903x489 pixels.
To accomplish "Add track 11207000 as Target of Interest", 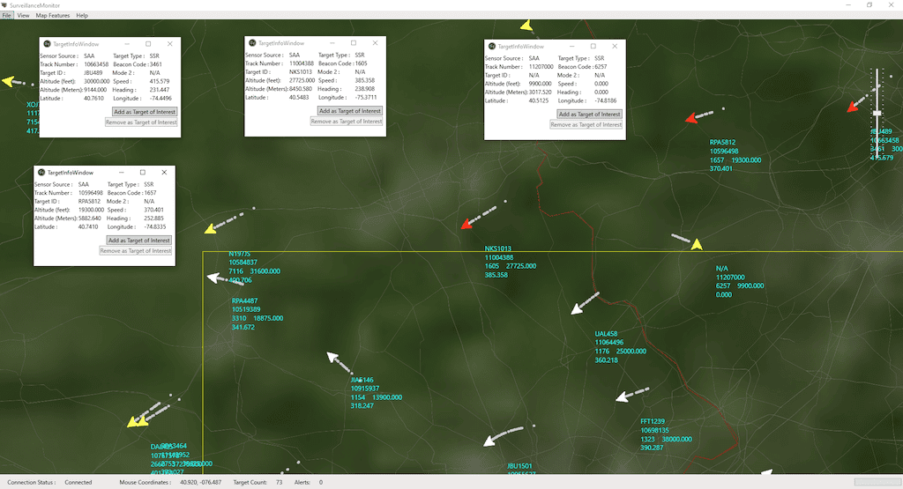I will coord(590,114).
